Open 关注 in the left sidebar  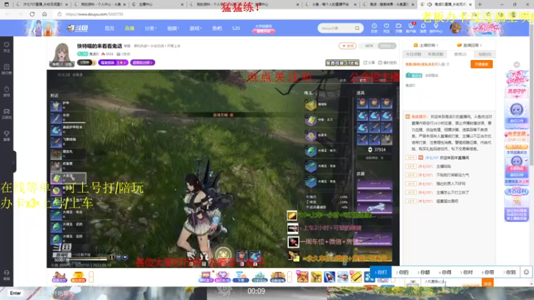(x=7, y=47)
